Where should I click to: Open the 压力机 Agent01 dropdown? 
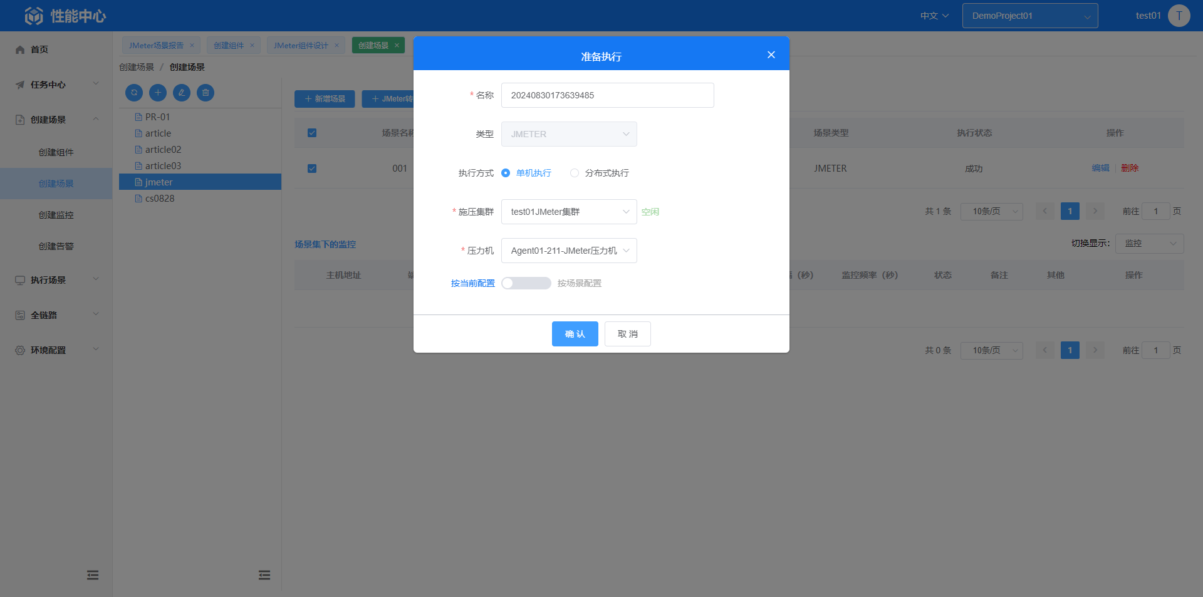pyautogui.click(x=568, y=251)
